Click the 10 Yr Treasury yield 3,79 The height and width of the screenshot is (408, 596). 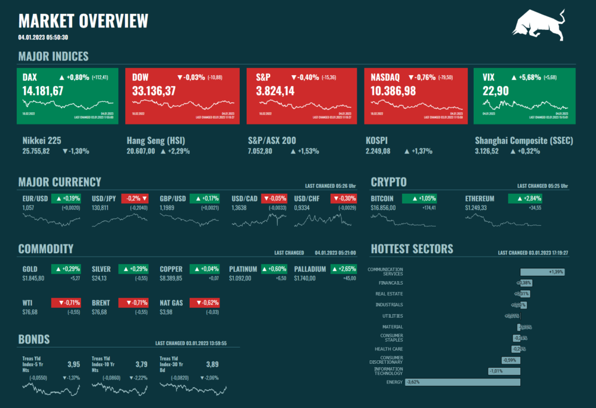pyautogui.click(x=141, y=364)
